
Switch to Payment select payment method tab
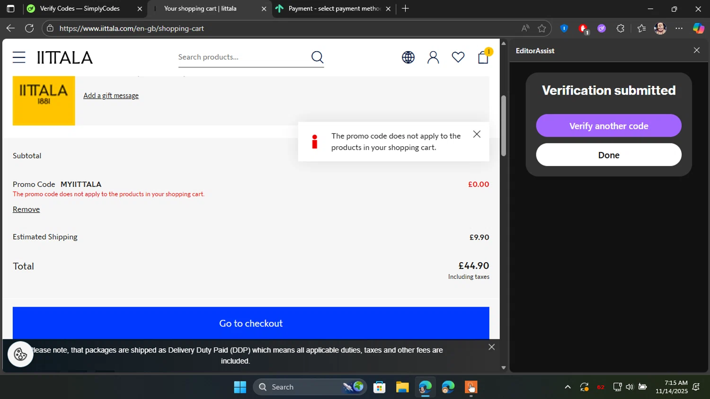click(x=334, y=9)
